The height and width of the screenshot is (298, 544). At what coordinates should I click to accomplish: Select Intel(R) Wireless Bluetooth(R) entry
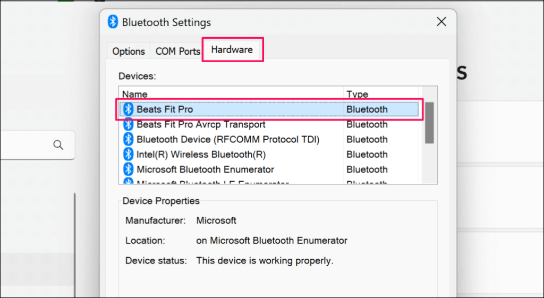[201, 155]
